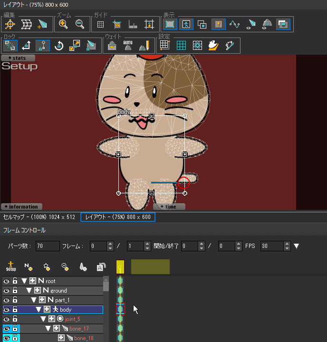The height and width of the screenshot is (342, 327).
Task: Toggle the canvas frame display icon
Action: click(170, 24)
